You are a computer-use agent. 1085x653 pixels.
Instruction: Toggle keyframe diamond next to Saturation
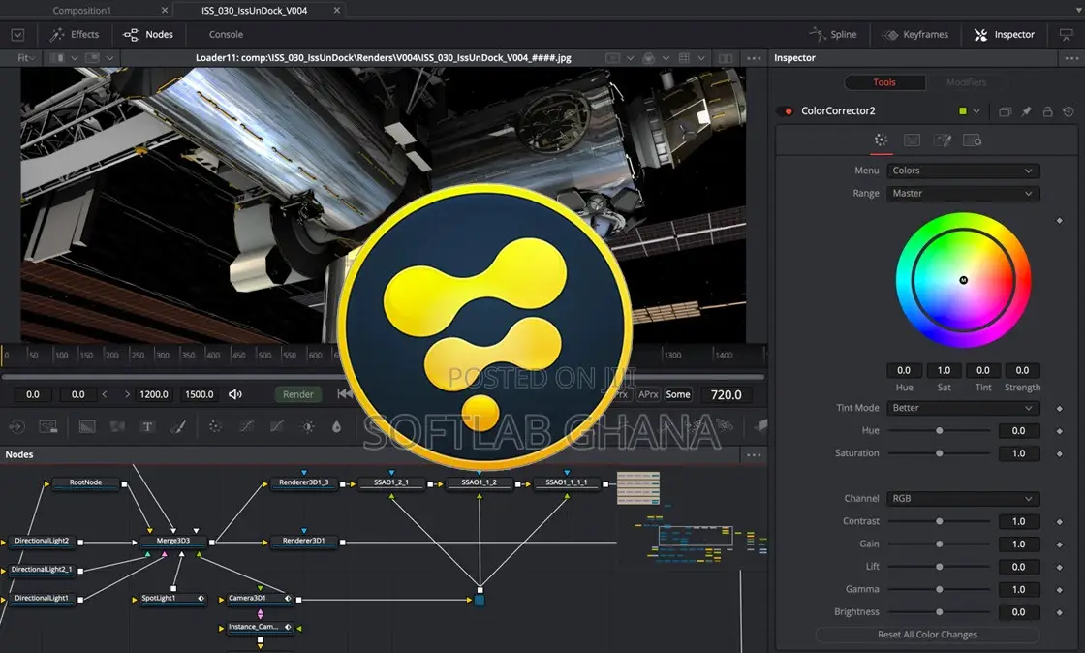pos(1060,453)
